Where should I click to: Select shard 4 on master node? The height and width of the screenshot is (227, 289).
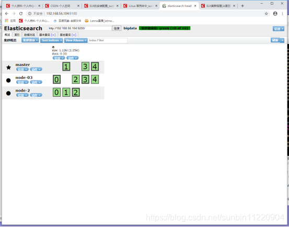tap(95, 66)
